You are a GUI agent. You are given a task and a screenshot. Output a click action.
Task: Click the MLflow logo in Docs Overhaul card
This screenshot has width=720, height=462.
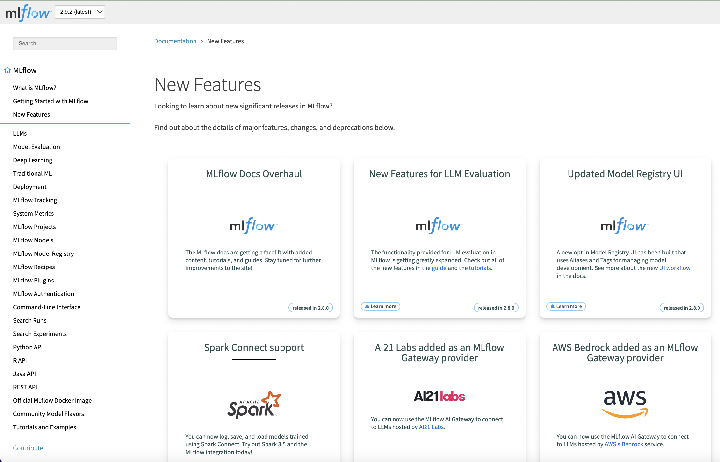point(253,225)
